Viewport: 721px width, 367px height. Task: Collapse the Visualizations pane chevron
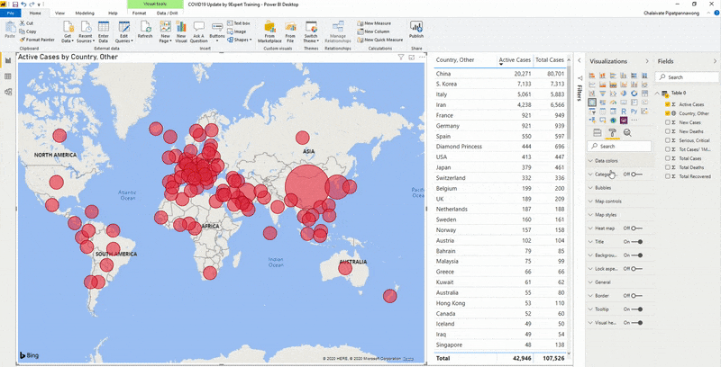(x=647, y=61)
